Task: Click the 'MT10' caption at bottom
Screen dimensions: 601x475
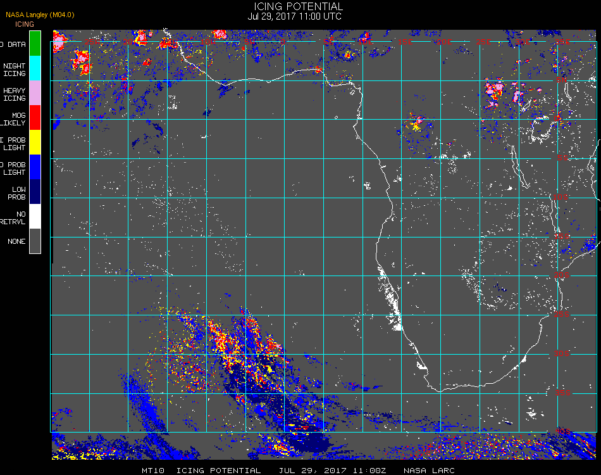Action: [153, 471]
